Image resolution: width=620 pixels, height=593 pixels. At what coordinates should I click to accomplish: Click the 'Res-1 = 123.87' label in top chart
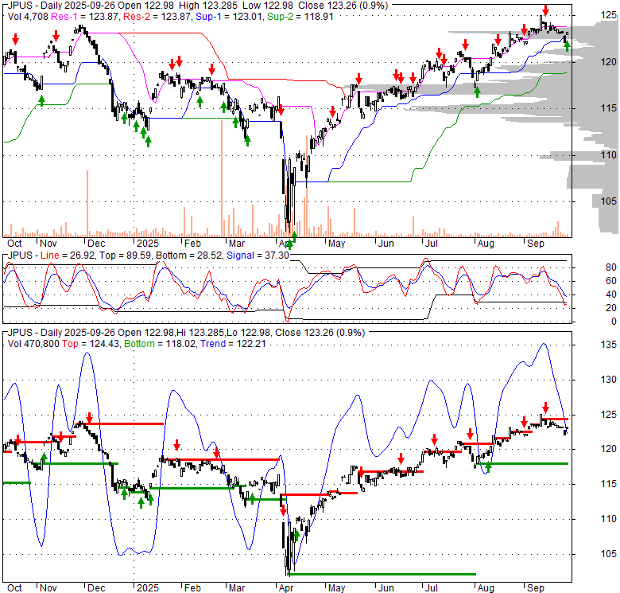pyautogui.click(x=84, y=17)
